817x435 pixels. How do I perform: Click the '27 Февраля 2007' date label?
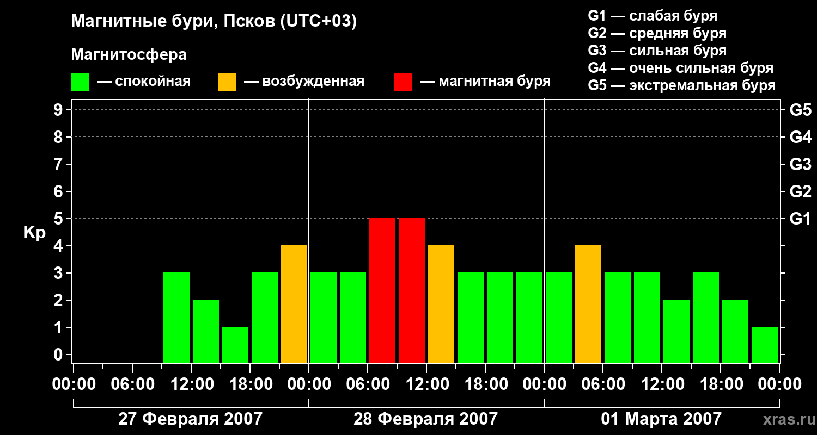190,419
